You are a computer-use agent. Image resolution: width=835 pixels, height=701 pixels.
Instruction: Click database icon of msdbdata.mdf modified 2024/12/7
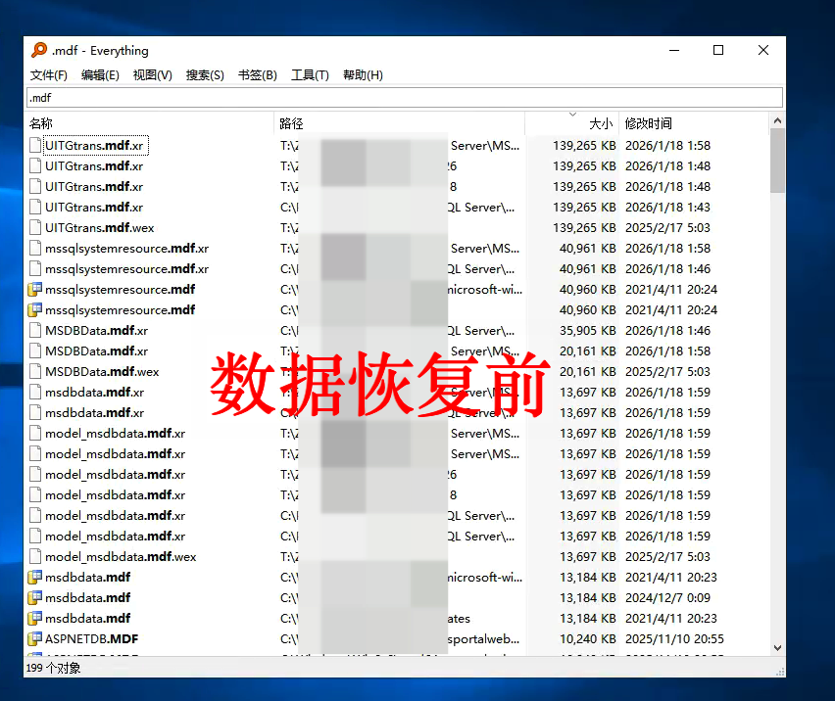coord(35,598)
